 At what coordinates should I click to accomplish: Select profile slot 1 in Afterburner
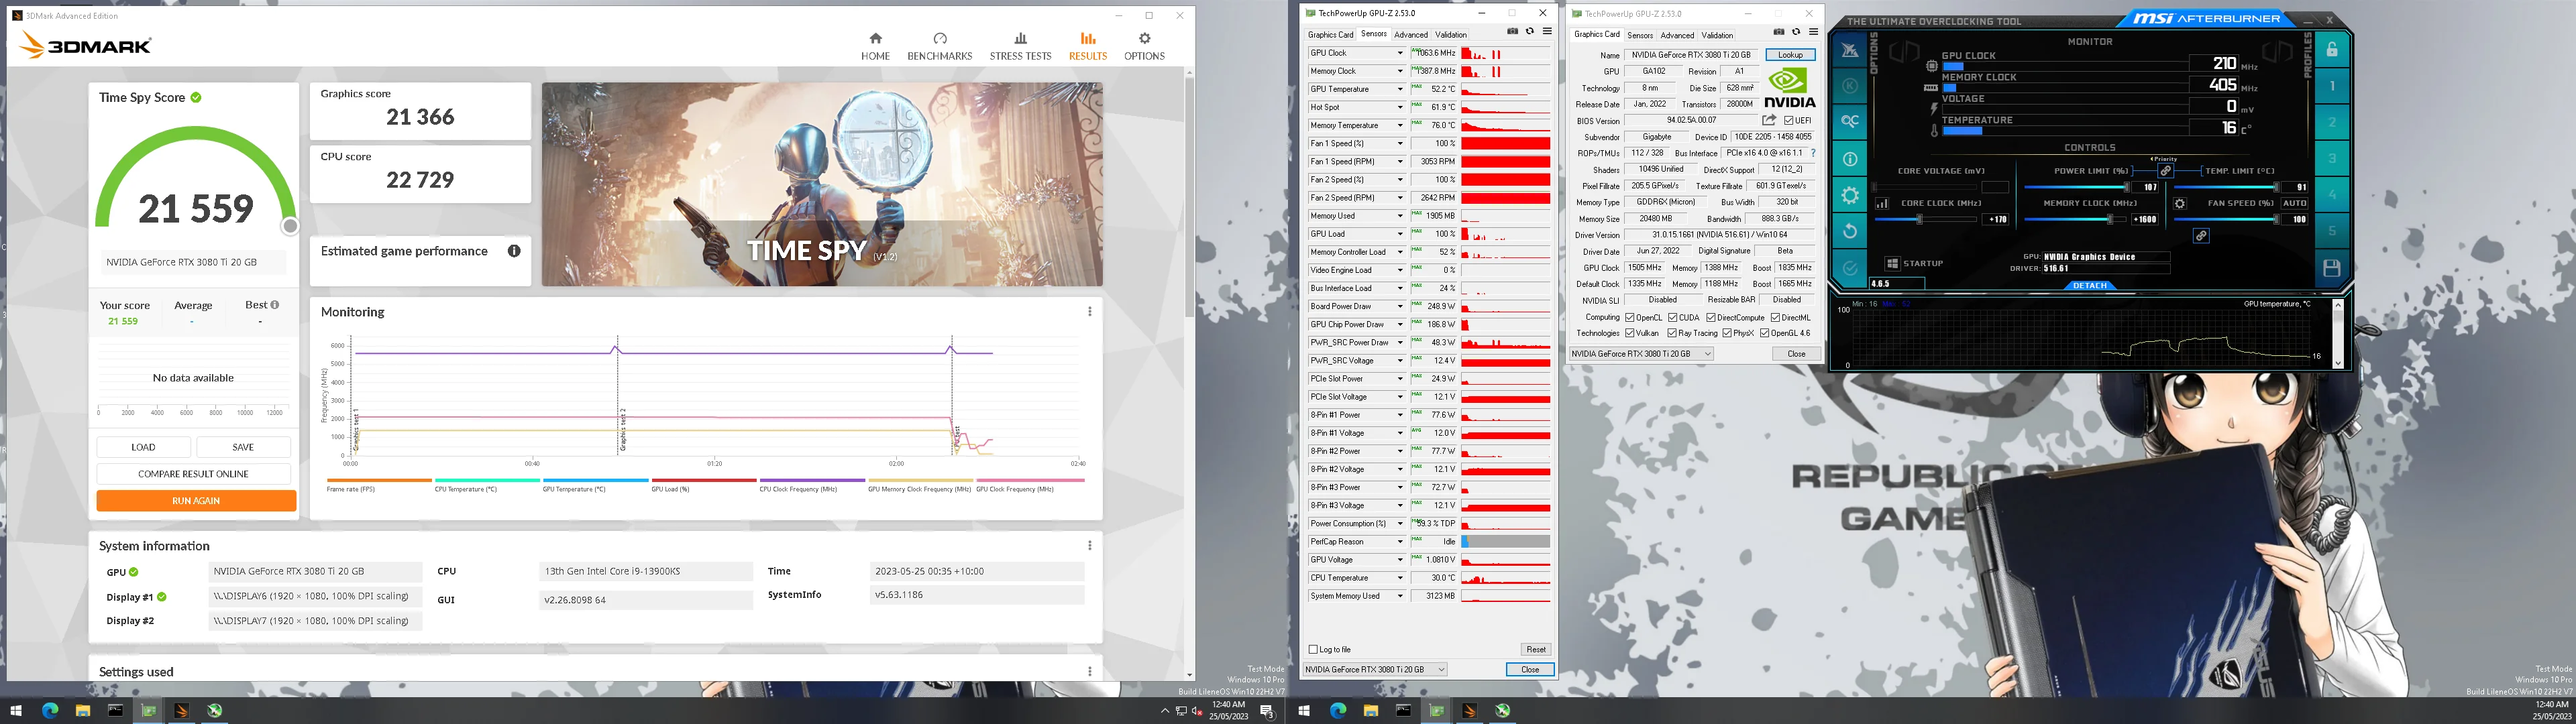(2332, 86)
